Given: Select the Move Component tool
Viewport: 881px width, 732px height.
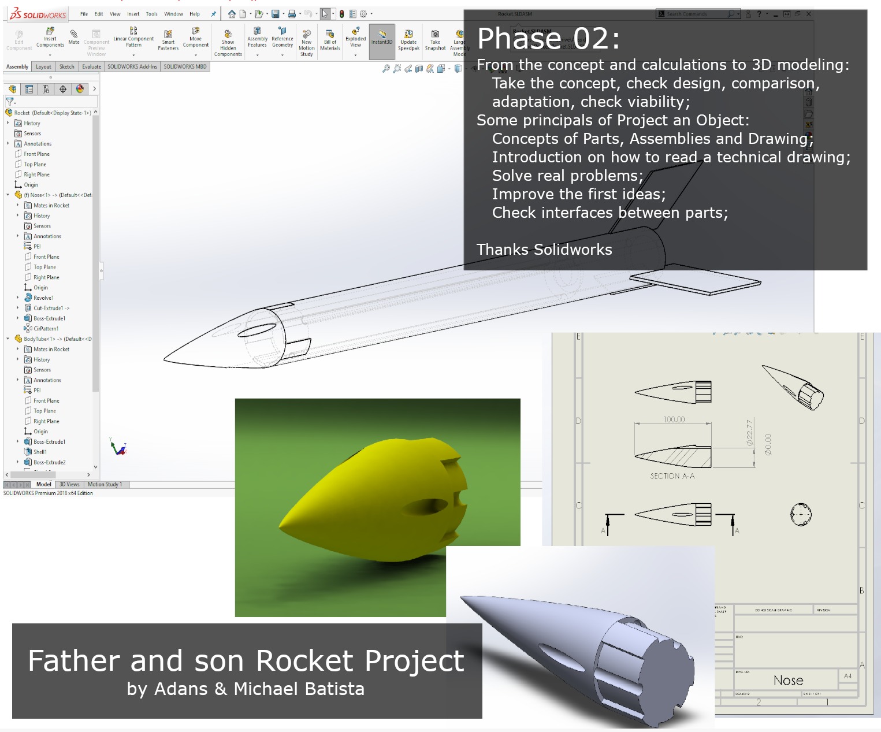Looking at the screenshot, I should [x=196, y=38].
